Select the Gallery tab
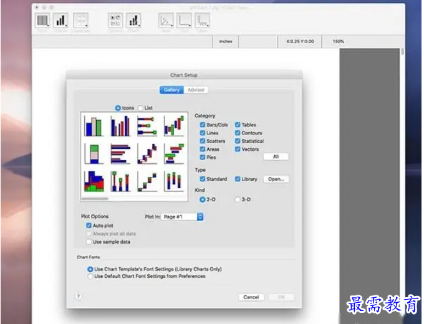Viewport: 424px width, 324px height. [171, 90]
